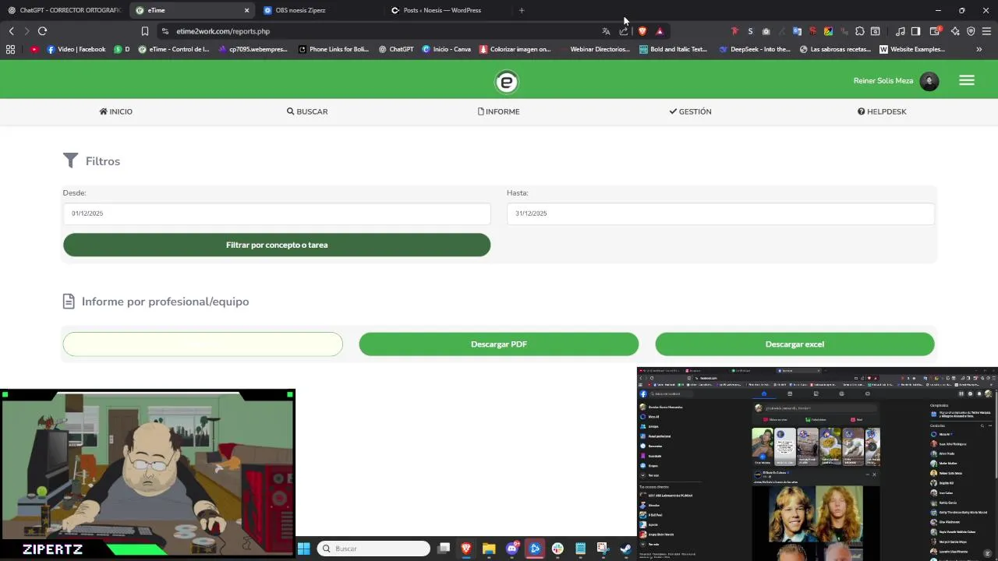Open Snipping Tool from taskbar

(x=603, y=549)
